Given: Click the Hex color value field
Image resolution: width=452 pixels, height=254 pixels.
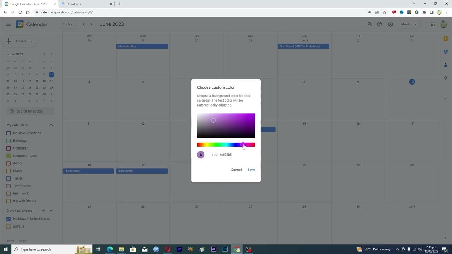Looking at the screenshot, I should pyautogui.click(x=226, y=155).
